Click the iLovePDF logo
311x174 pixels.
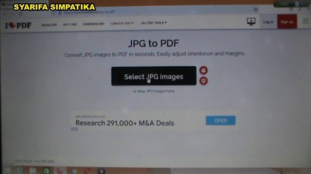click(x=18, y=25)
